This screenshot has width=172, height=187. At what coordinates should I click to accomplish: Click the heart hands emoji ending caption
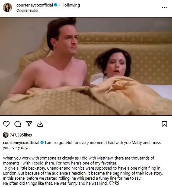(x=117, y=183)
